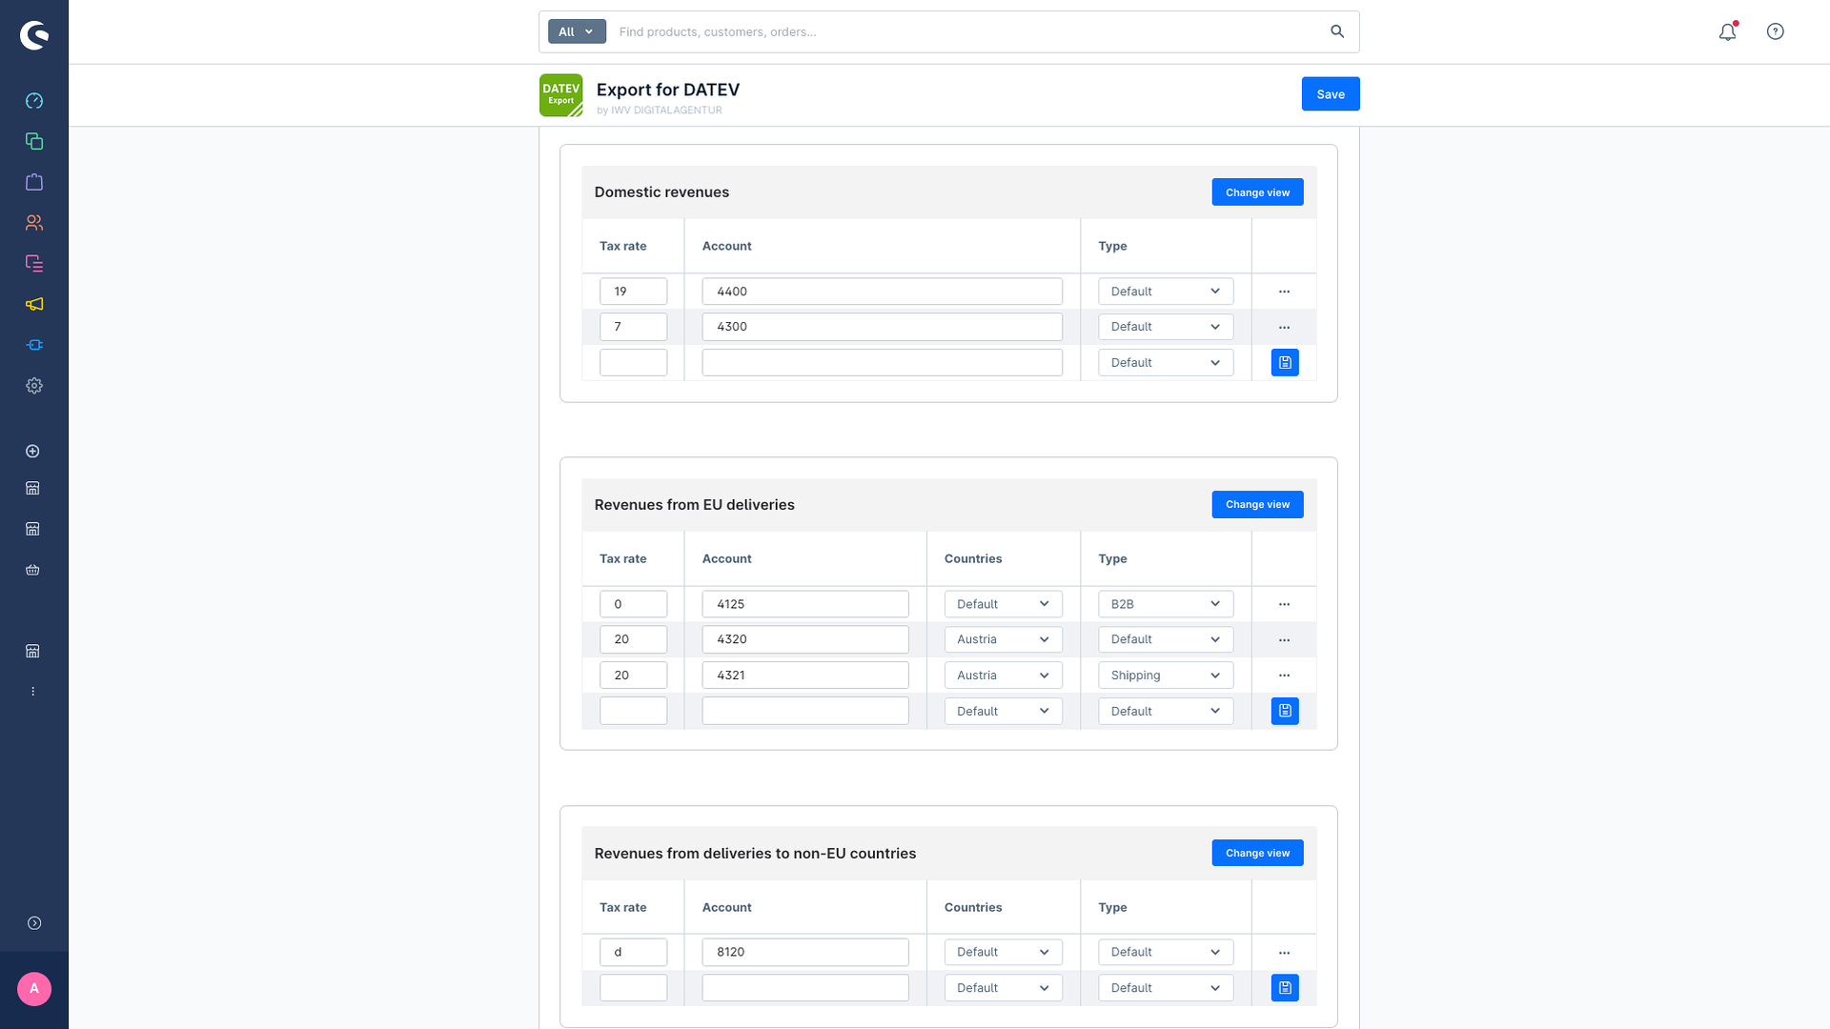Open Type dropdown for account 4300
The height and width of the screenshot is (1029, 1830).
pyautogui.click(x=1166, y=327)
